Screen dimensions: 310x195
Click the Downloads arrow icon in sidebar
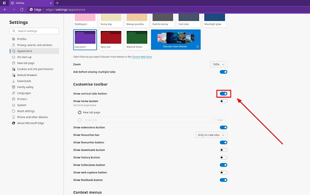[x=14, y=81]
